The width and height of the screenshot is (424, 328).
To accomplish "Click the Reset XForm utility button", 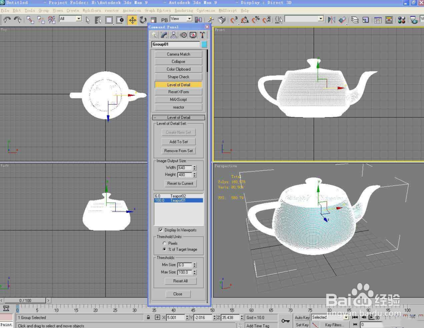I will point(179,92).
